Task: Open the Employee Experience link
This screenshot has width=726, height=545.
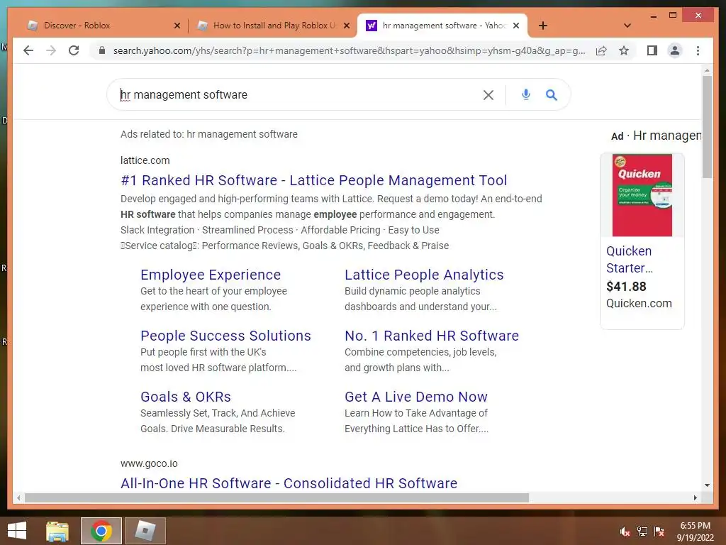Action: (x=211, y=275)
